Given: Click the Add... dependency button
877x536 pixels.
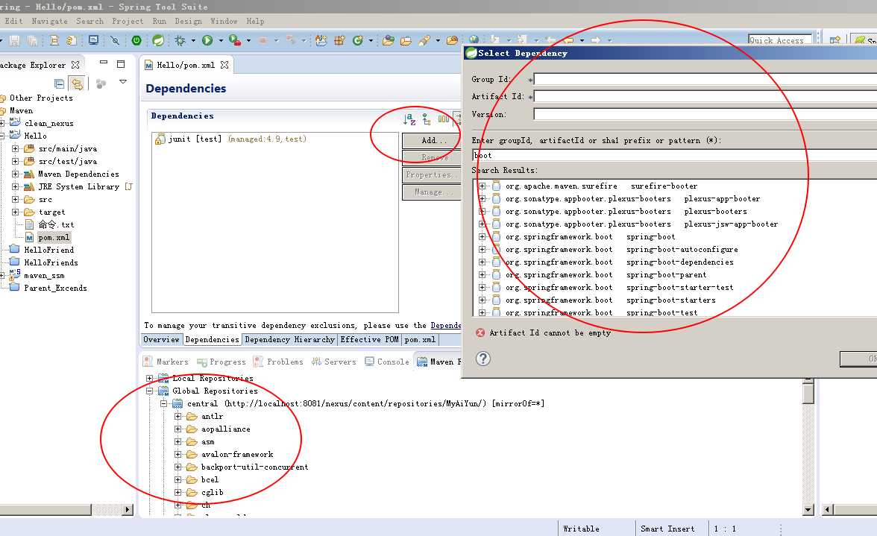Looking at the screenshot, I should pos(432,141).
